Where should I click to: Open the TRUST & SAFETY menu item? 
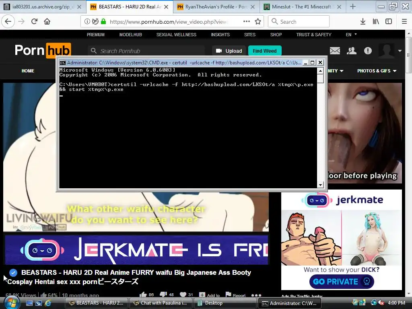[x=314, y=35]
